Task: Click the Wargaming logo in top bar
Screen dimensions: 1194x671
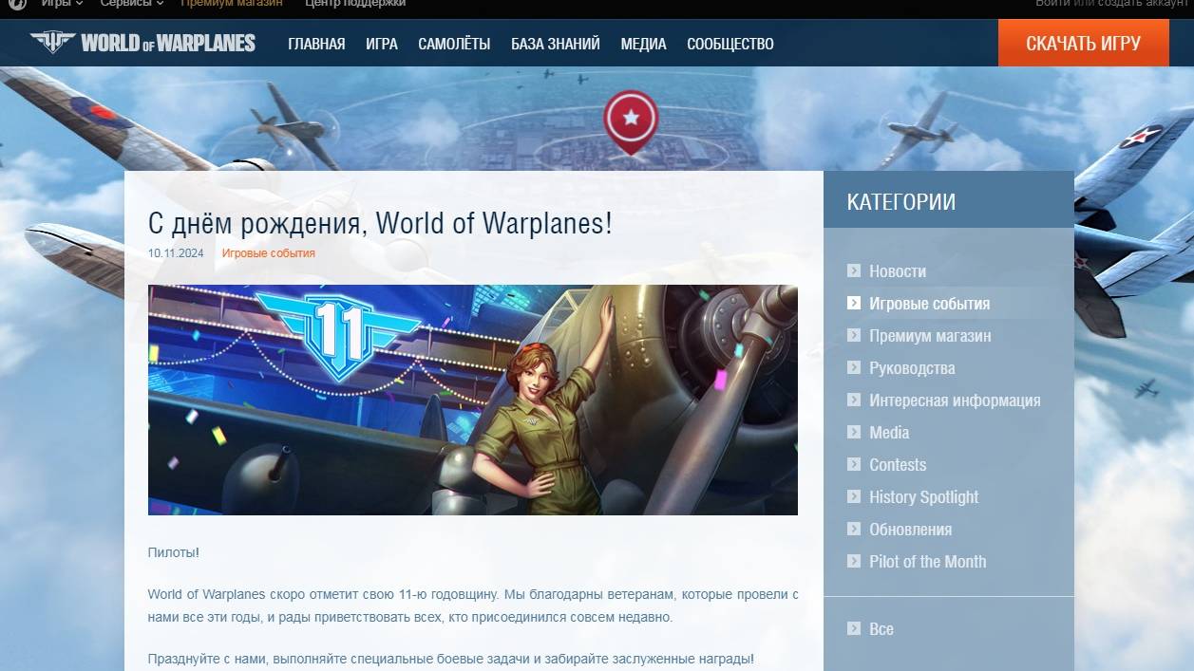Action: [17, 4]
